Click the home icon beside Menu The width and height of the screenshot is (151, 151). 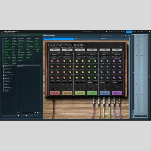(139, 32)
